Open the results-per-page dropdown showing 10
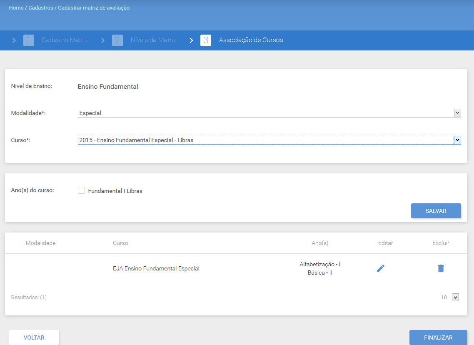The image size is (474, 345). tap(455, 297)
